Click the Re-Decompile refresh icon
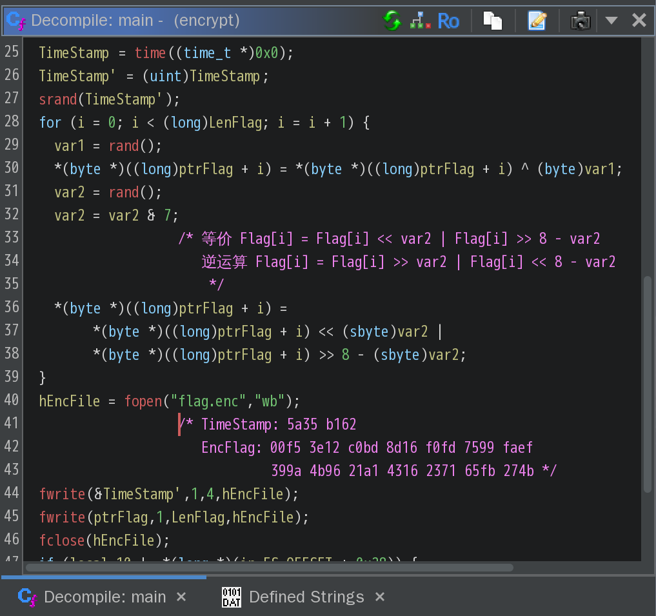 tap(392, 20)
